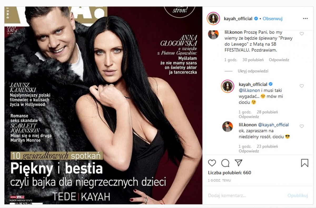The width and height of the screenshot is (316, 208).
Task: Follow the account with Obserwuj
Action: click(x=273, y=19)
